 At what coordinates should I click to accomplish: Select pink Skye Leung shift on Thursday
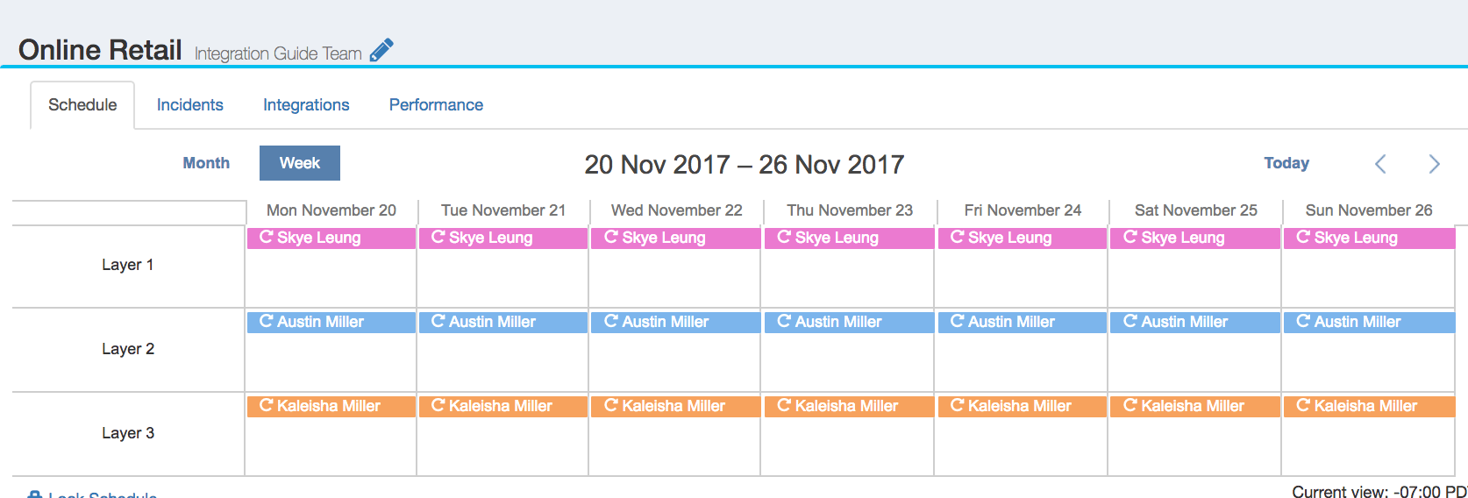click(849, 238)
